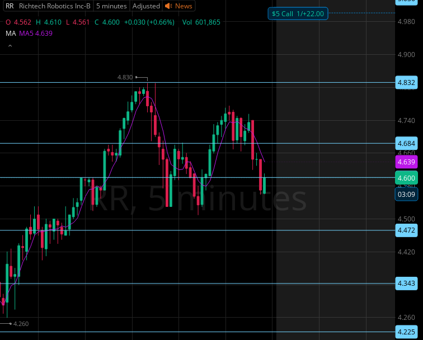This screenshot has height=340, width=423.
Task: Open the News link
Action: tap(184, 6)
